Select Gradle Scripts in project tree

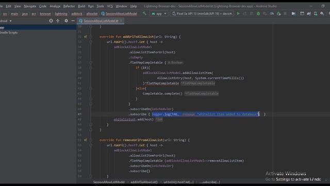pos(9,33)
